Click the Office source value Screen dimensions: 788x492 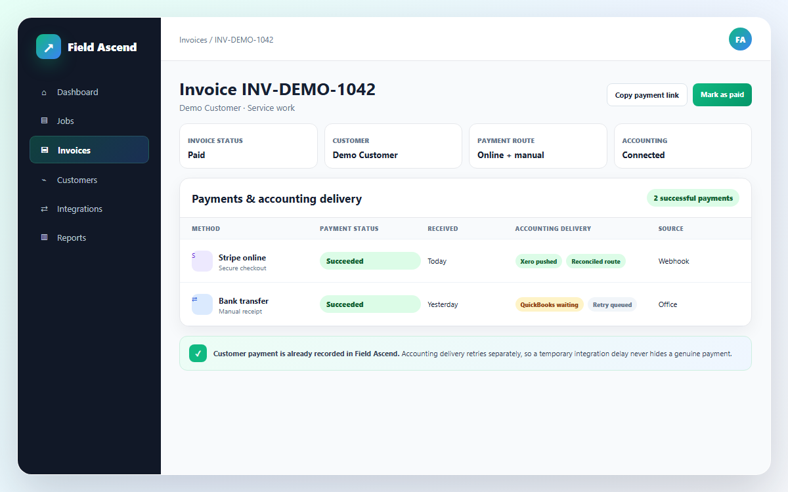(668, 304)
